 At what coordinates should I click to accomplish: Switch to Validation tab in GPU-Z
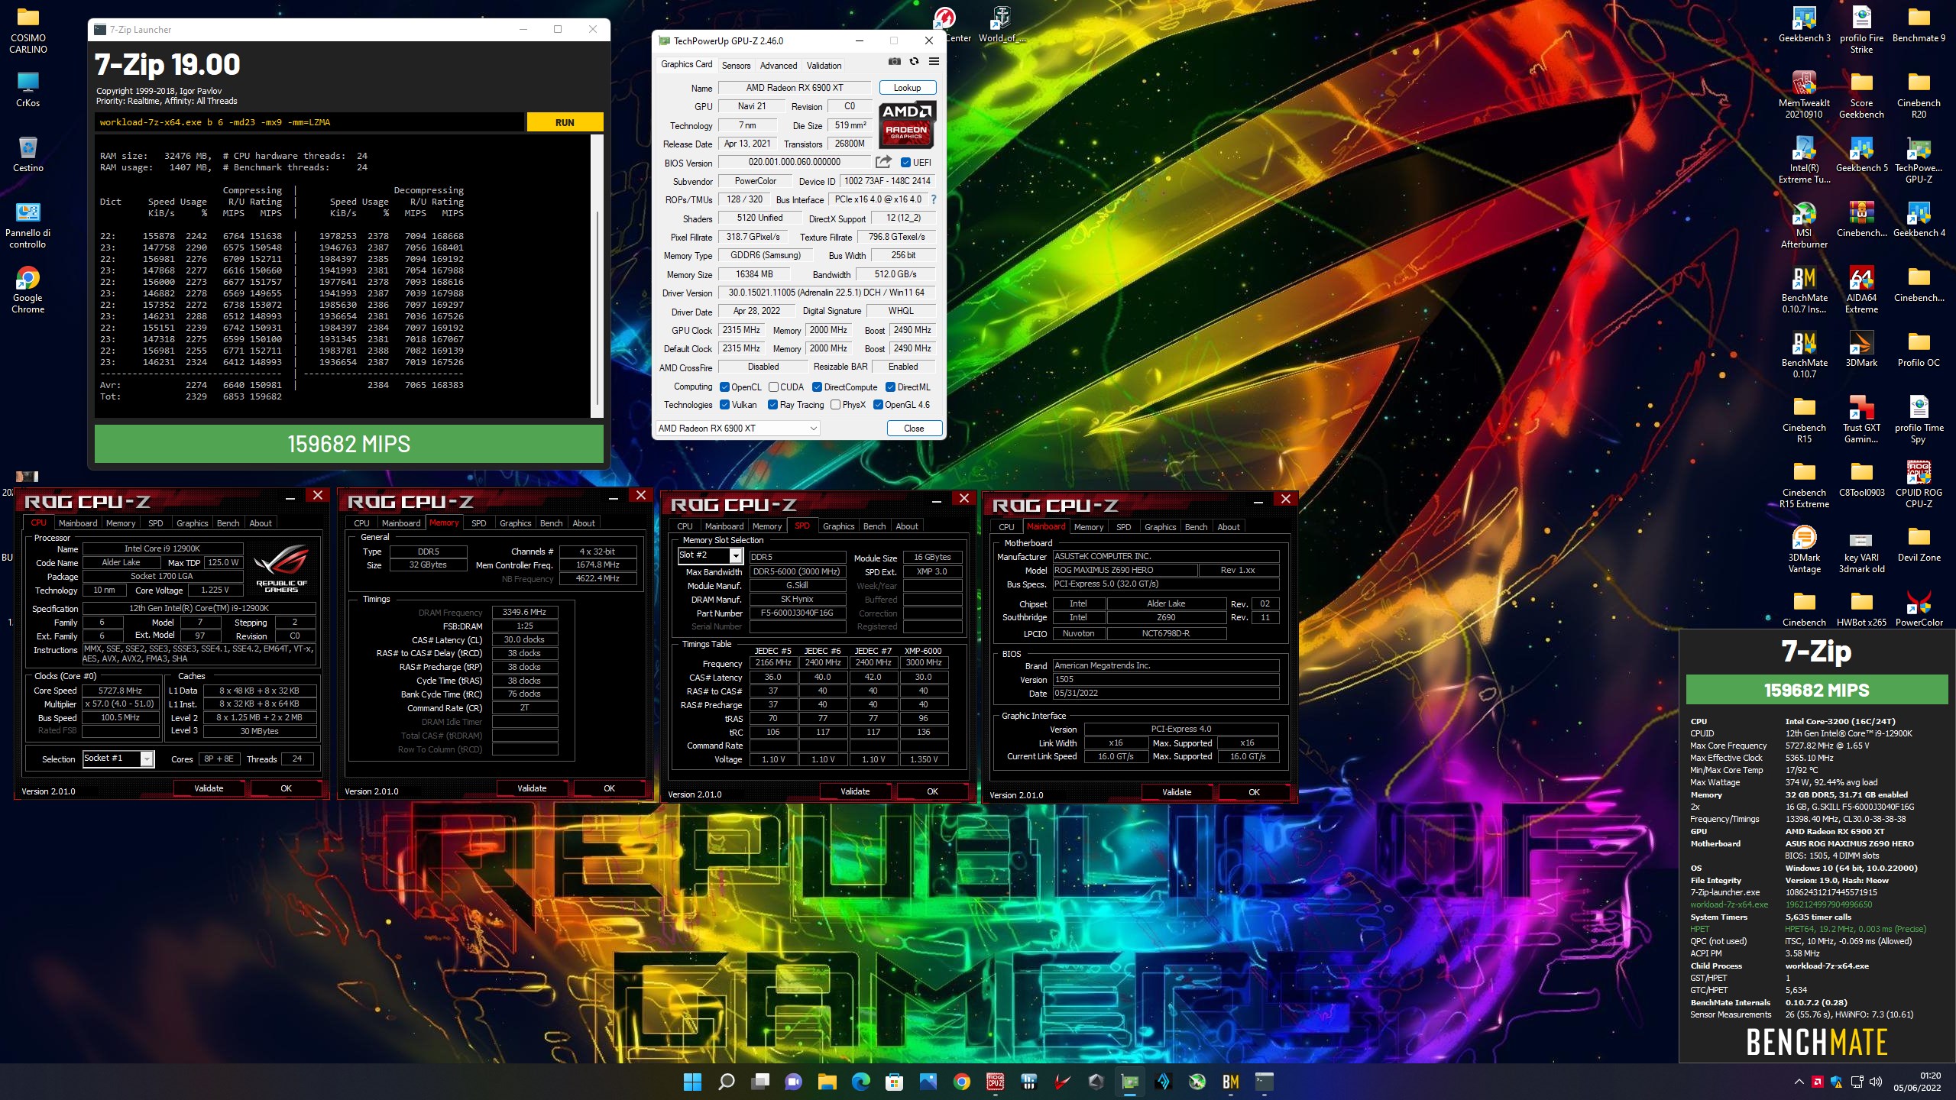pos(824,66)
